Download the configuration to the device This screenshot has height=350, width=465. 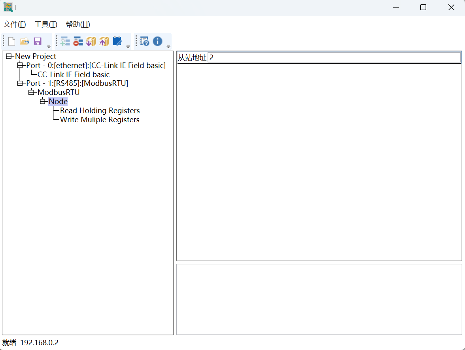click(91, 41)
